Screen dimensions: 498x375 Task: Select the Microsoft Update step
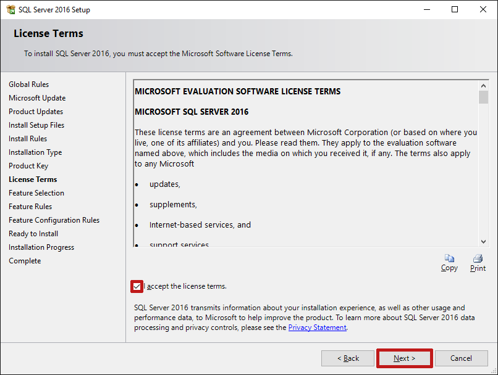pos(37,97)
